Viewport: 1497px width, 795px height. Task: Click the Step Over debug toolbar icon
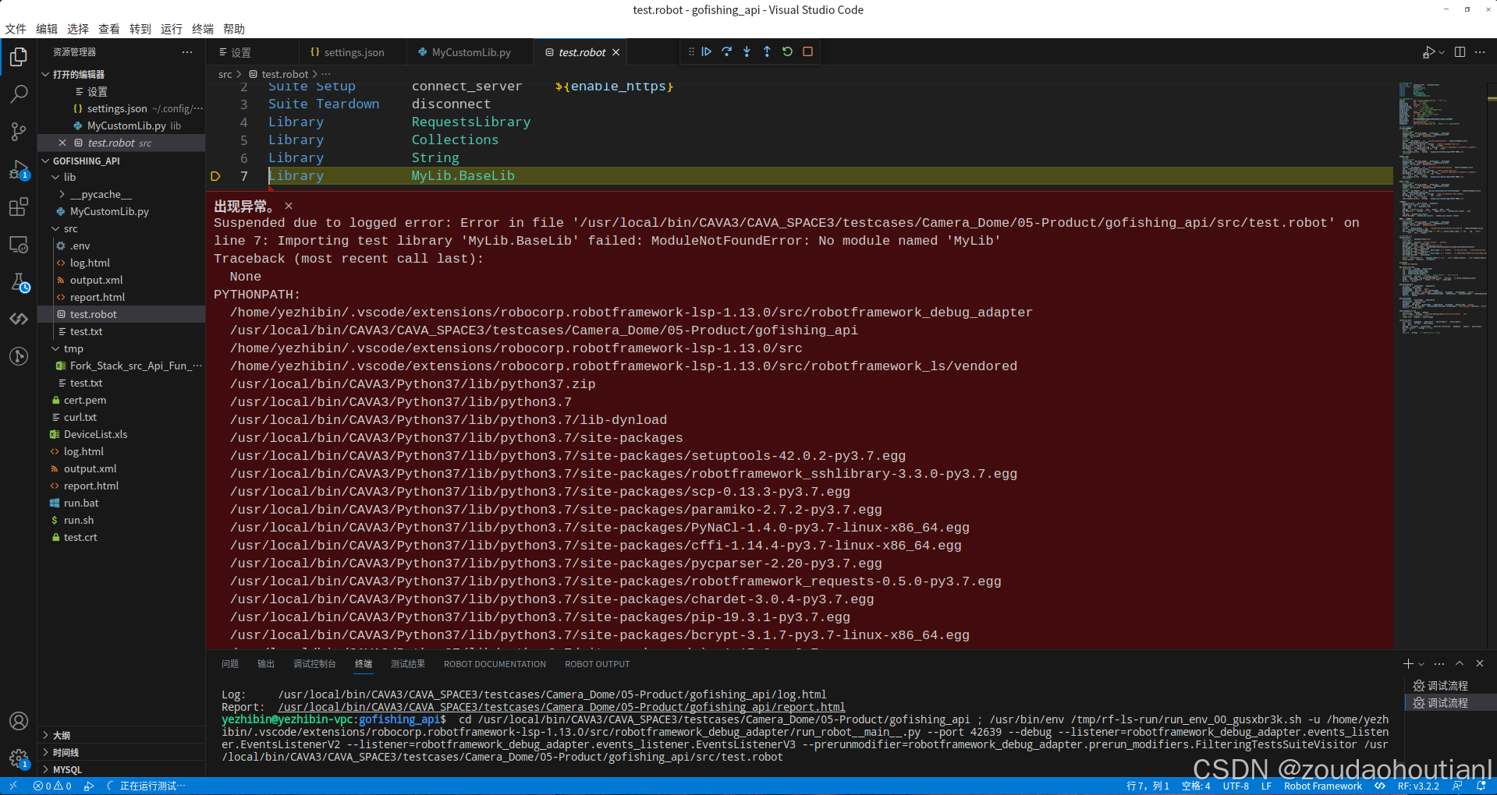coord(726,51)
